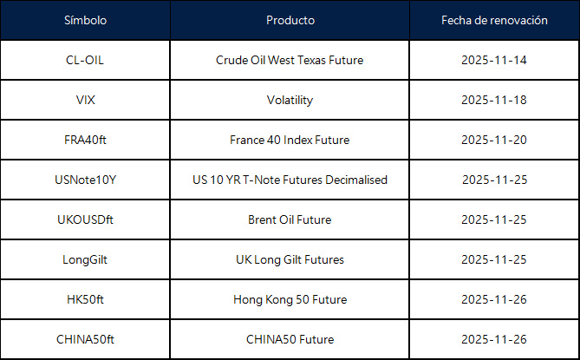Select US 10 YR T-Note Futures Decimalised
Image resolution: width=580 pixels, height=360 pixels.
(290, 180)
